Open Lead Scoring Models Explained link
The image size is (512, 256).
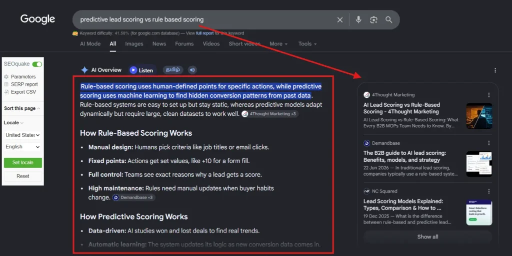(403, 205)
